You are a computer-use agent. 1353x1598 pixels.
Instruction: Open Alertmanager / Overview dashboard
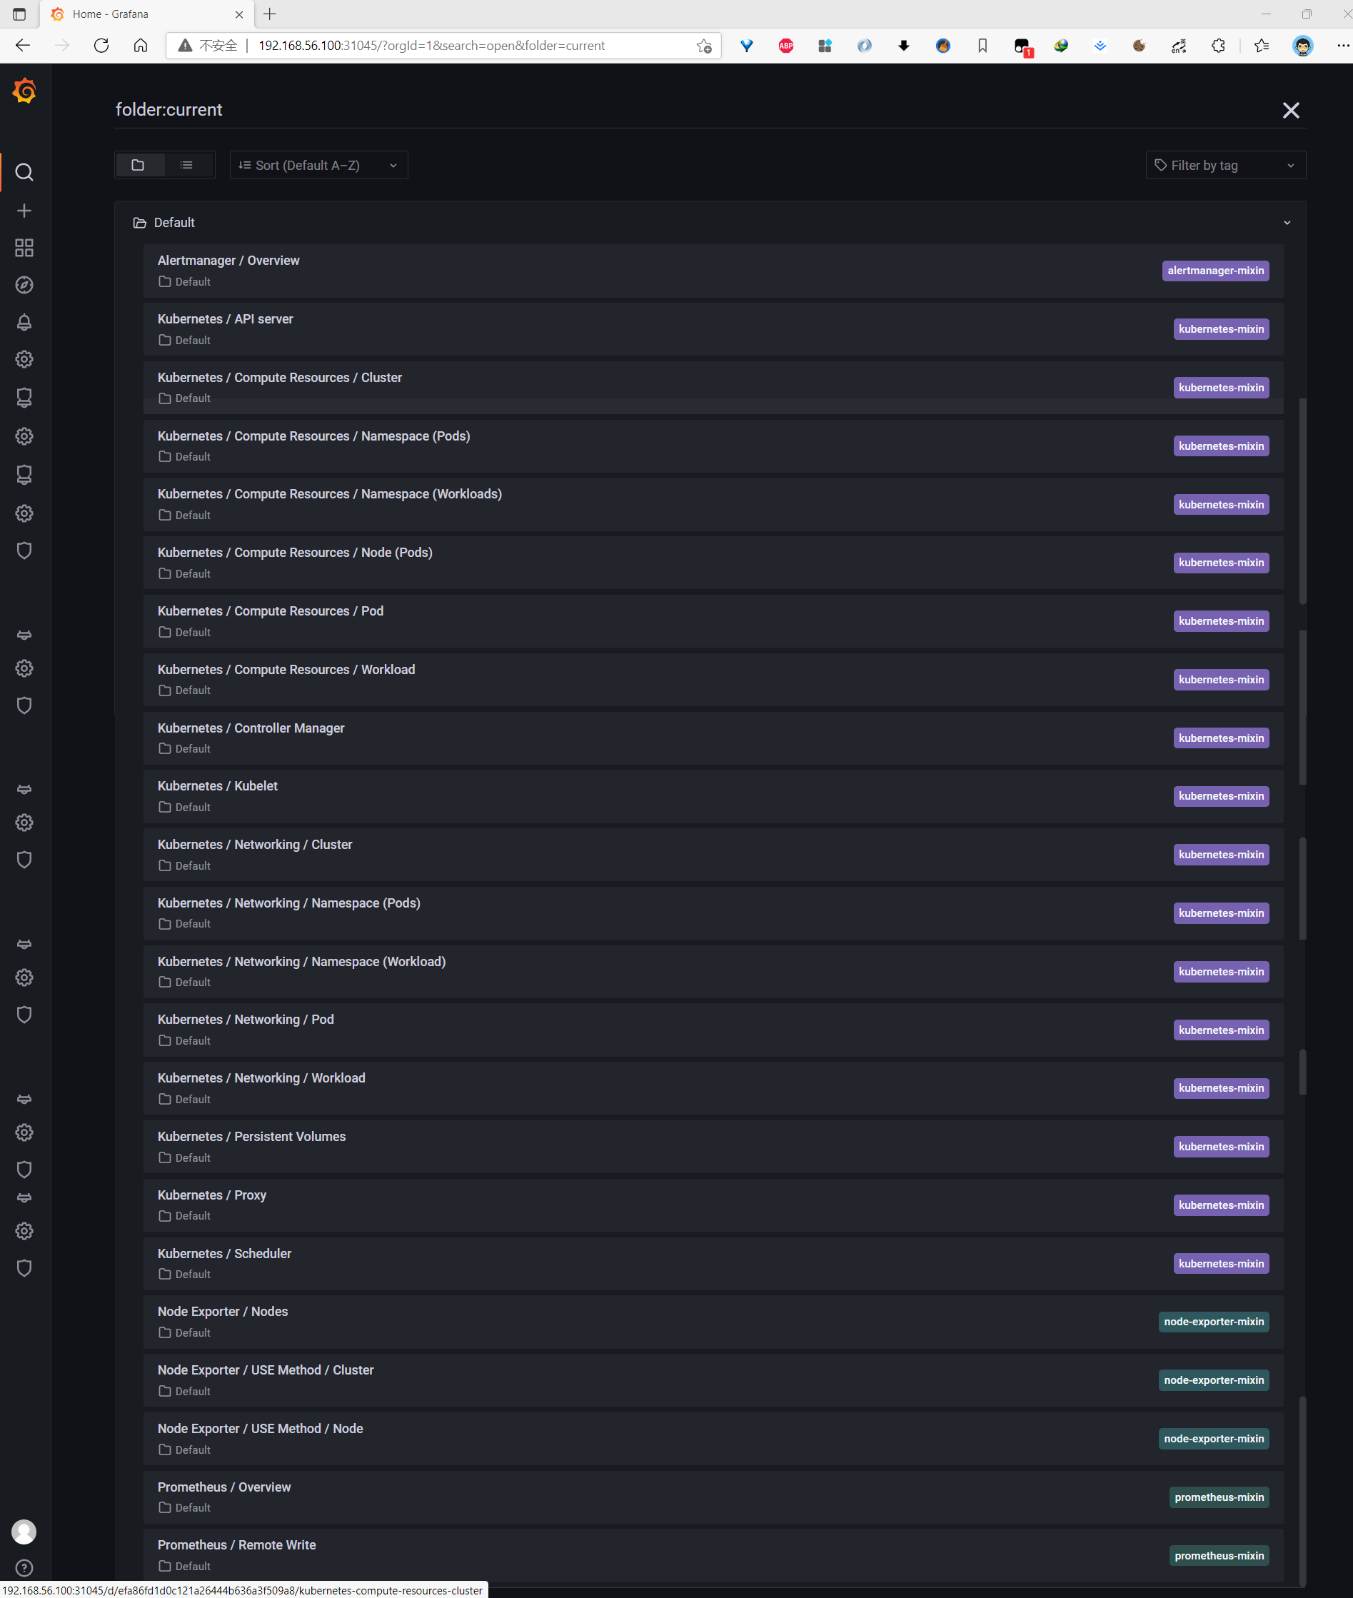pyautogui.click(x=713, y=271)
